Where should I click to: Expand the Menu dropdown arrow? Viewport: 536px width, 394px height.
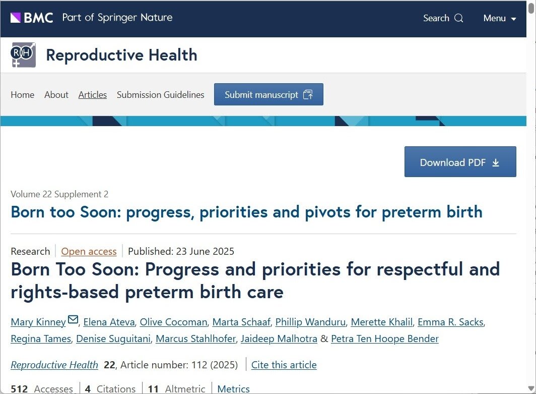(x=513, y=19)
